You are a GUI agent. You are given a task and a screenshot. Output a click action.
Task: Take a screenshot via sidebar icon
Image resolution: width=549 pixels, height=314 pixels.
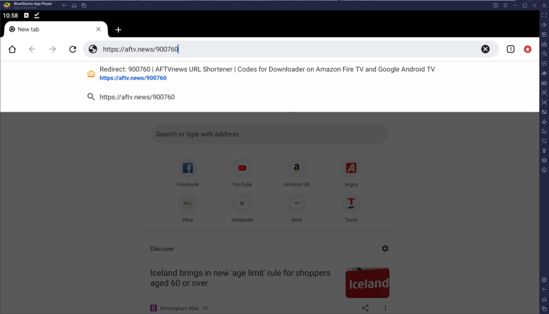(x=544, y=92)
